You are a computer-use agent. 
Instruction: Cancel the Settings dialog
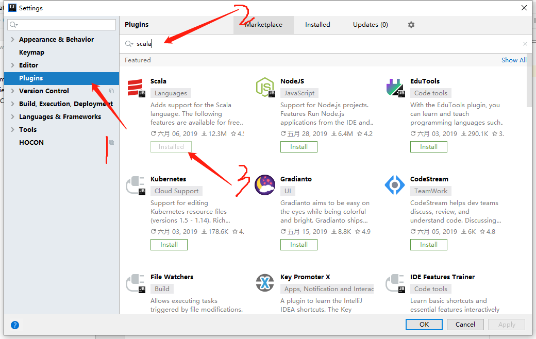pyautogui.click(x=465, y=325)
